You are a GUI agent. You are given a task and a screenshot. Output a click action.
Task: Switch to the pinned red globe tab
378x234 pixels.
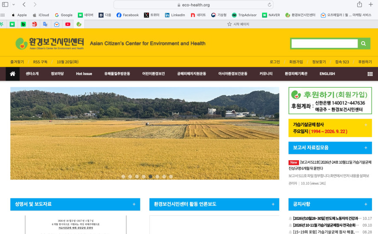tap(34, 24)
